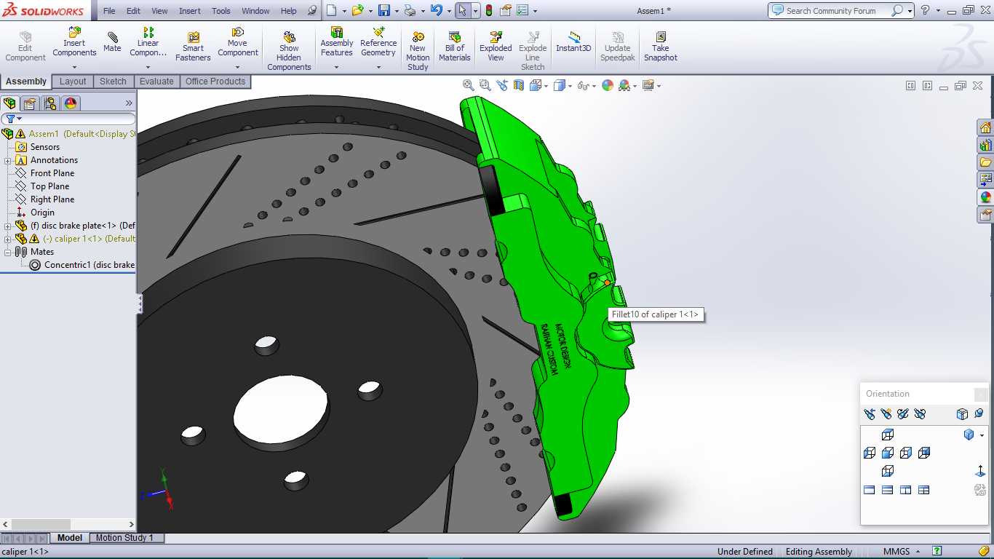Start a New Motion Study
Viewport: 994px width, 559px height.
pyautogui.click(x=418, y=50)
